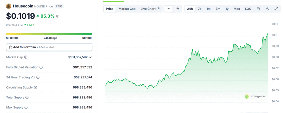Click the Fully Diluted Valuation info icon
The width and height of the screenshot is (283, 113).
(41, 67)
